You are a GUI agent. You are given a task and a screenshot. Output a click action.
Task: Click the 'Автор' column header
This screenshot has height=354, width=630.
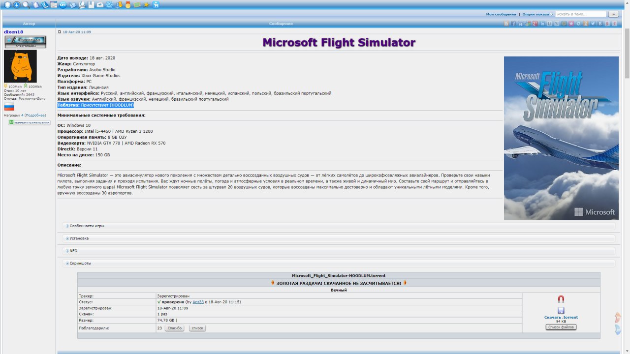tap(29, 24)
